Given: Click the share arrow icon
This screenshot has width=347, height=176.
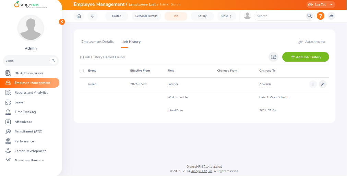Looking at the screenshot, I should click(331, 16).
